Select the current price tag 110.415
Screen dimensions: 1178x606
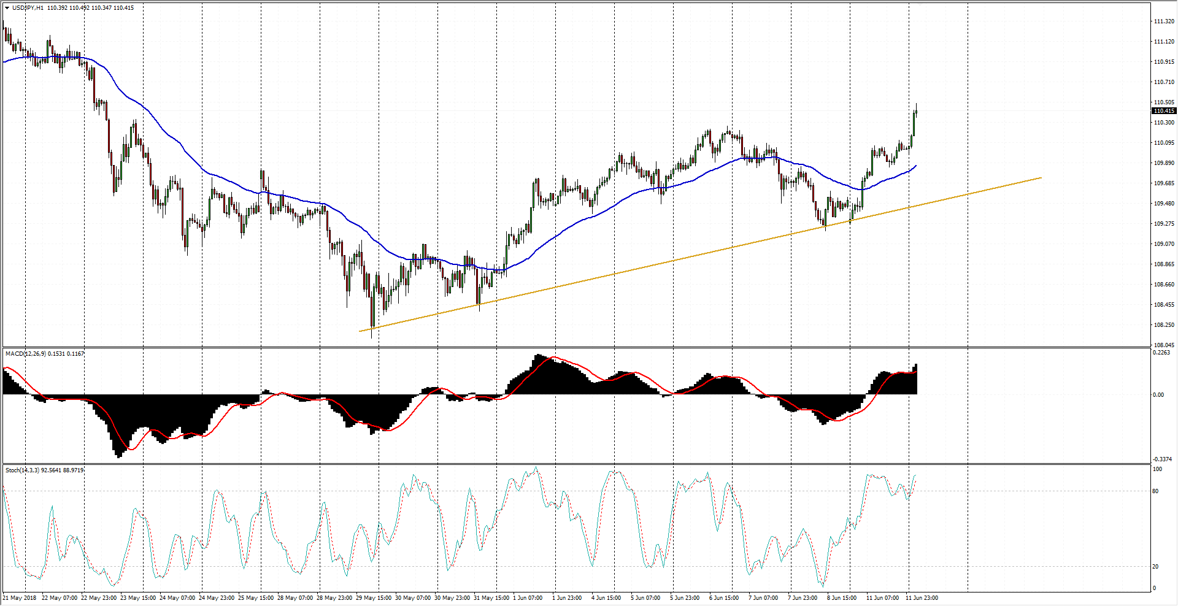click(x=1164, y=111)
